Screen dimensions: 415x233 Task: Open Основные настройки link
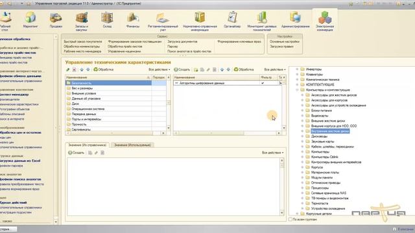(x=285, y=41)
